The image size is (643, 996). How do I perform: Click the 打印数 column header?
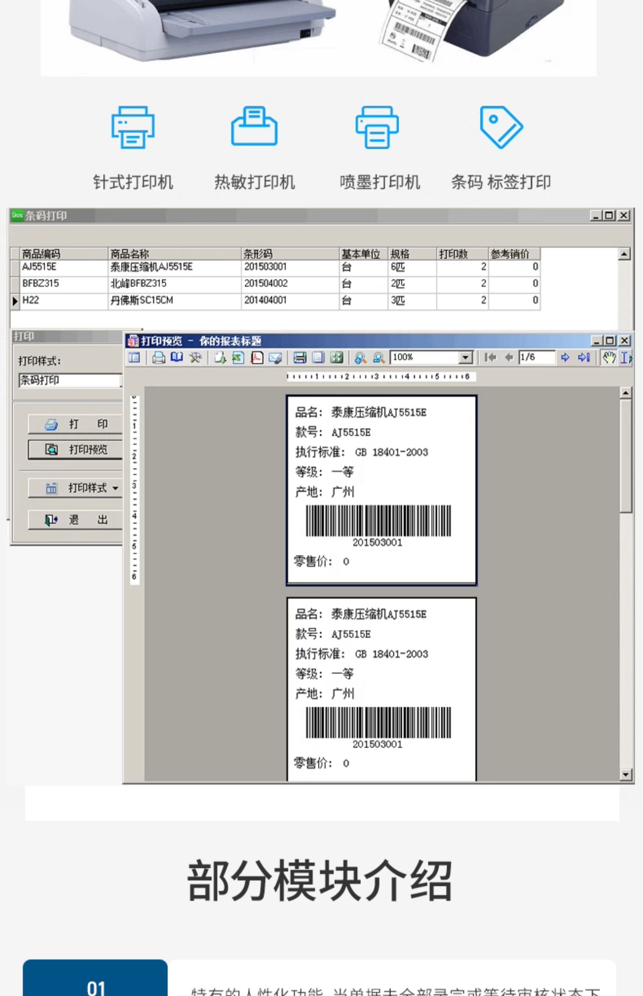pyautogui.click(x=463, y=254)
